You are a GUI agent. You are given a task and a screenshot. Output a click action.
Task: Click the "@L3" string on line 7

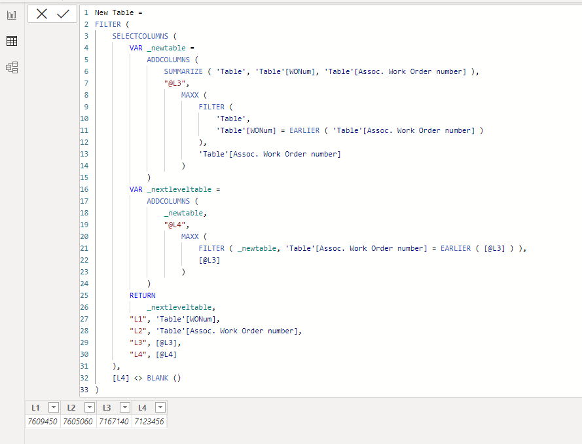click(175, 83)
